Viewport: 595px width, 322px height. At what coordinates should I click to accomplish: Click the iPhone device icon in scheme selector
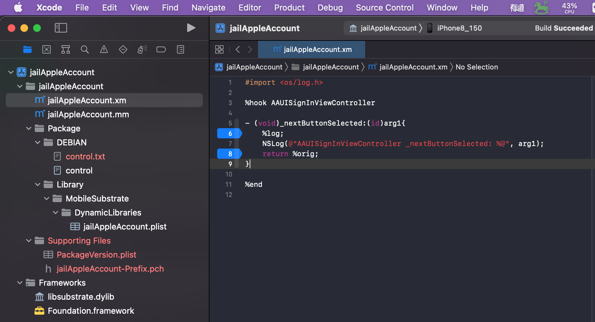tap(430, 28)
